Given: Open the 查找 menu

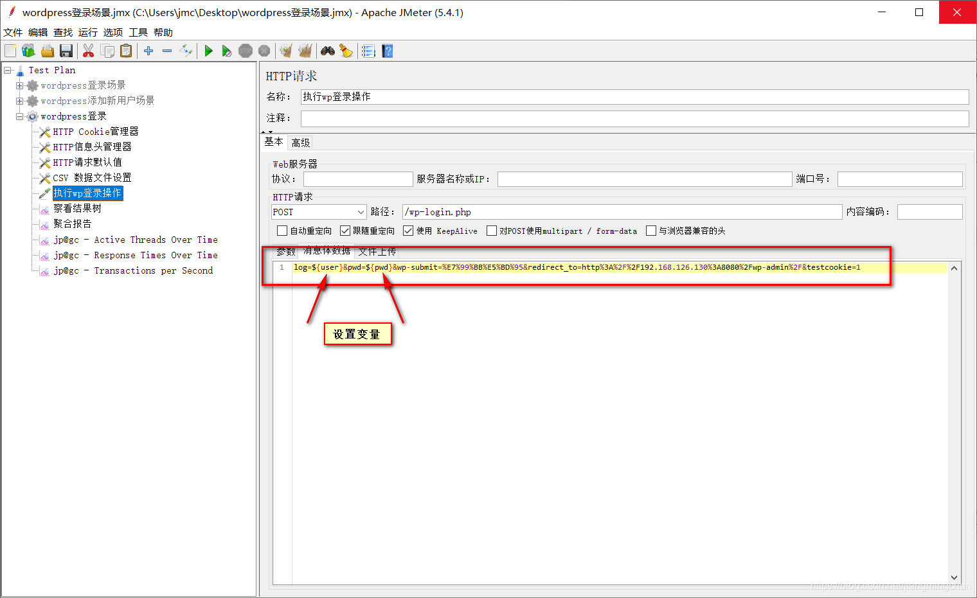Looking at the screenshot, I should (x=63, y=32).
